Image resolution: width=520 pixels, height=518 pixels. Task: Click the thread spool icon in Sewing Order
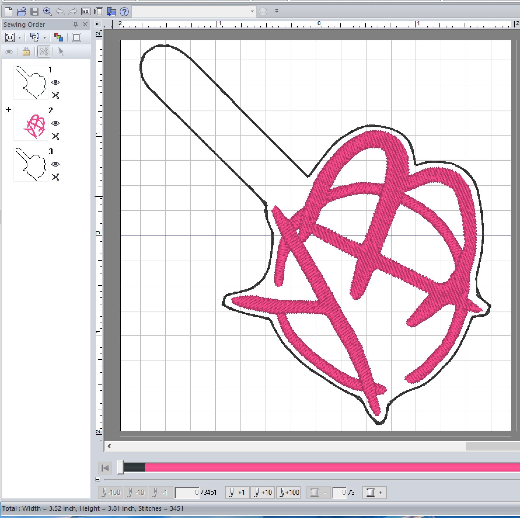click(x=76, y=37)
